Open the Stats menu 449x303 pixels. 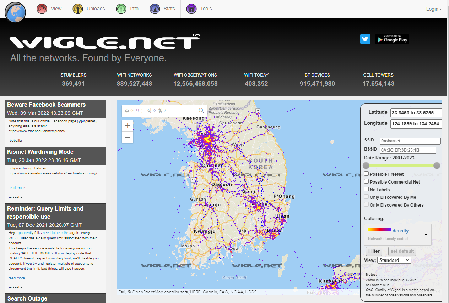(162, 9)
